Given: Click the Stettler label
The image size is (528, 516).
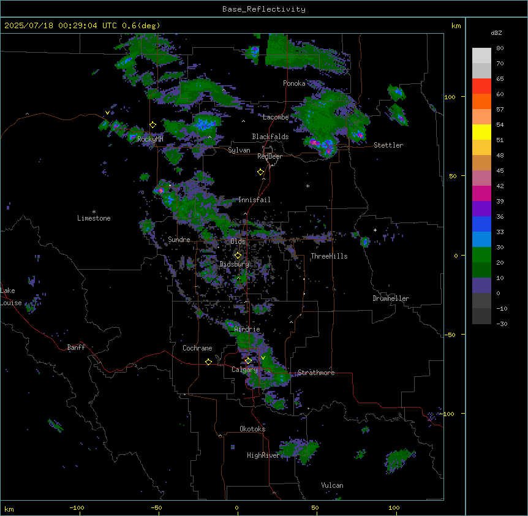Looking at the screenshot, I should (x=388, y=145).
